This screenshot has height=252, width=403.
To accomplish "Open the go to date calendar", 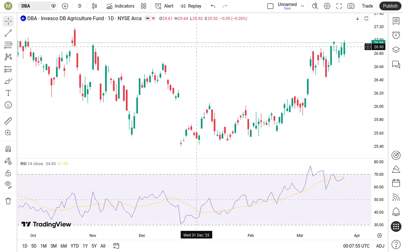I will (116, 246).
